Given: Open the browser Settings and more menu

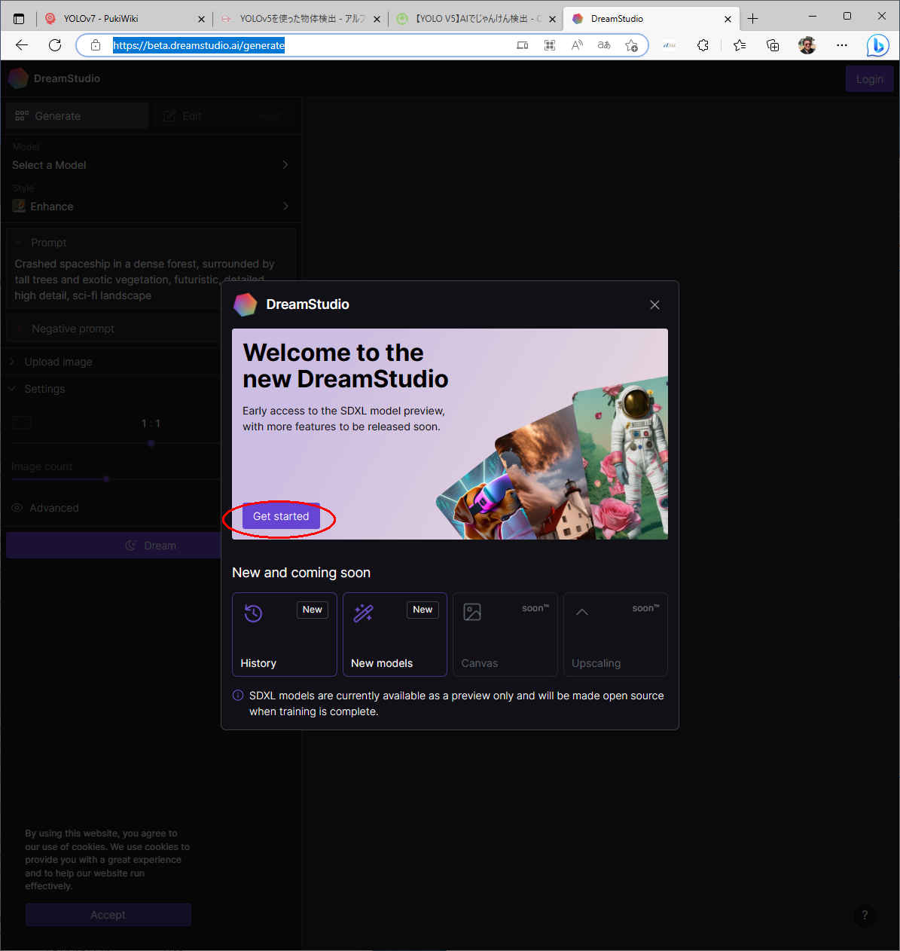Looking at the screenshot, I should (842, 45).
